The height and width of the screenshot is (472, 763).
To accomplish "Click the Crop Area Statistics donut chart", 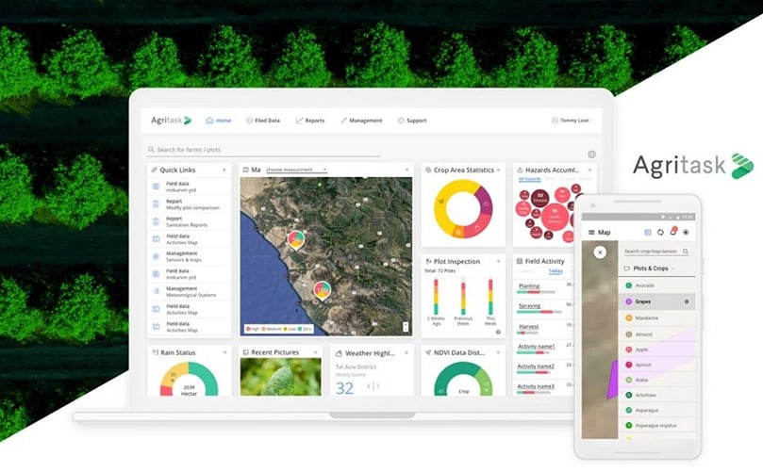I will pyautogui.click(x=463, y=208).
